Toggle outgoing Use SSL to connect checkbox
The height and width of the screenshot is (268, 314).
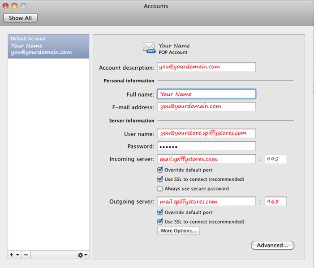click(x=160, y=221)
